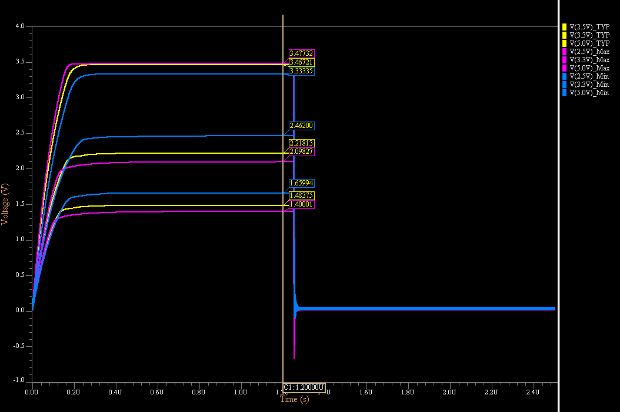Toggle the V(2.5V)_TYP trace via its legend label

(589, 26)
